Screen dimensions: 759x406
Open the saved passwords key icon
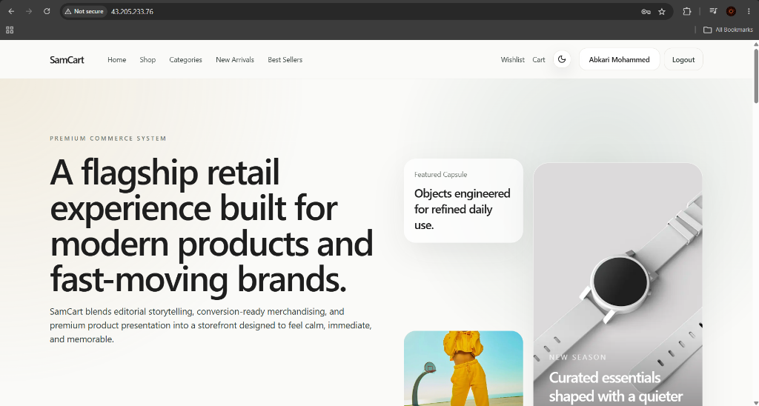646,12
